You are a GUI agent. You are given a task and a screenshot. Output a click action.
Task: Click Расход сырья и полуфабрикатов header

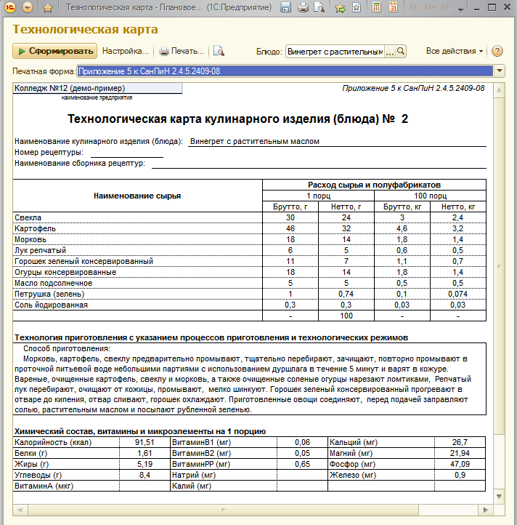374,185
